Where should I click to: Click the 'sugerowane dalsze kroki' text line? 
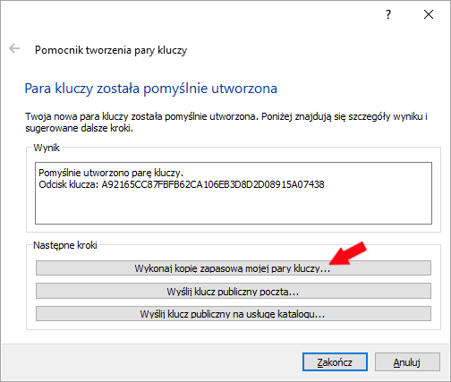[x=79, y=128]
